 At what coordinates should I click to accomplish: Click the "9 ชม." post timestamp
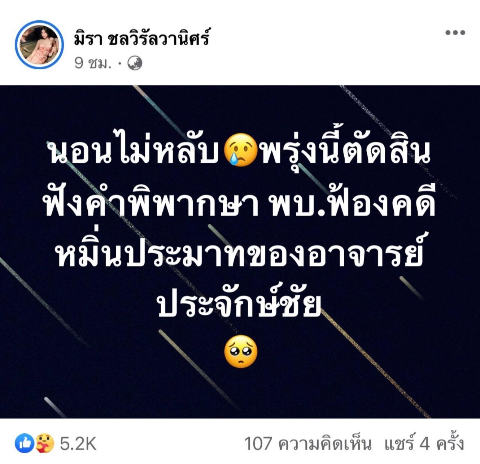point(93,63)
